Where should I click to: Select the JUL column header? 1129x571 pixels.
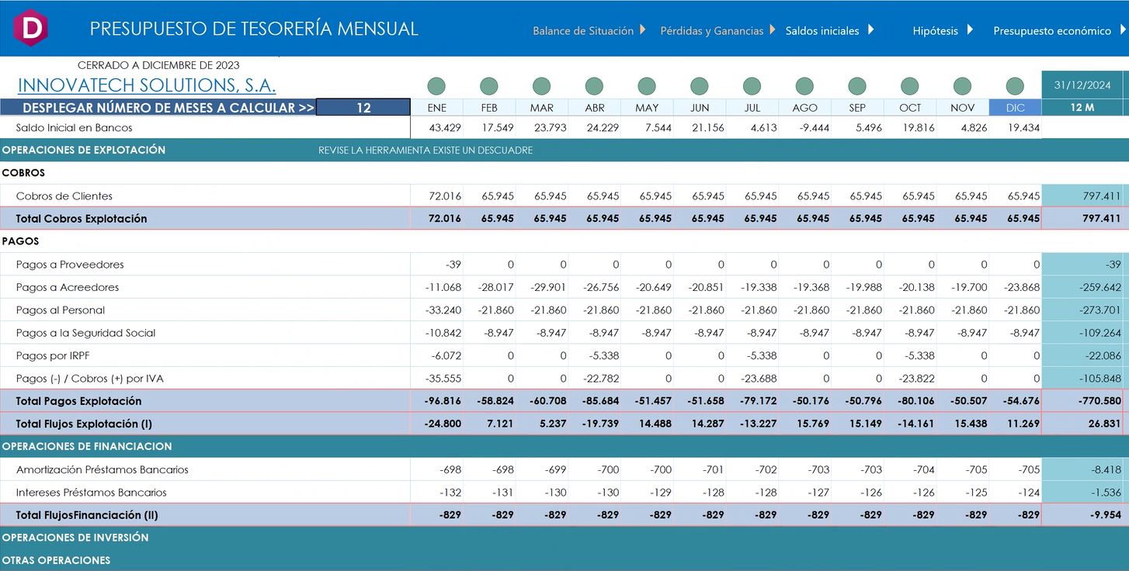click(x=752, y=108)
